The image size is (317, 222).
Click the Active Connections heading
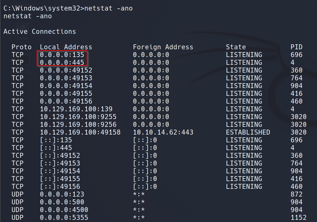point(40,32)
